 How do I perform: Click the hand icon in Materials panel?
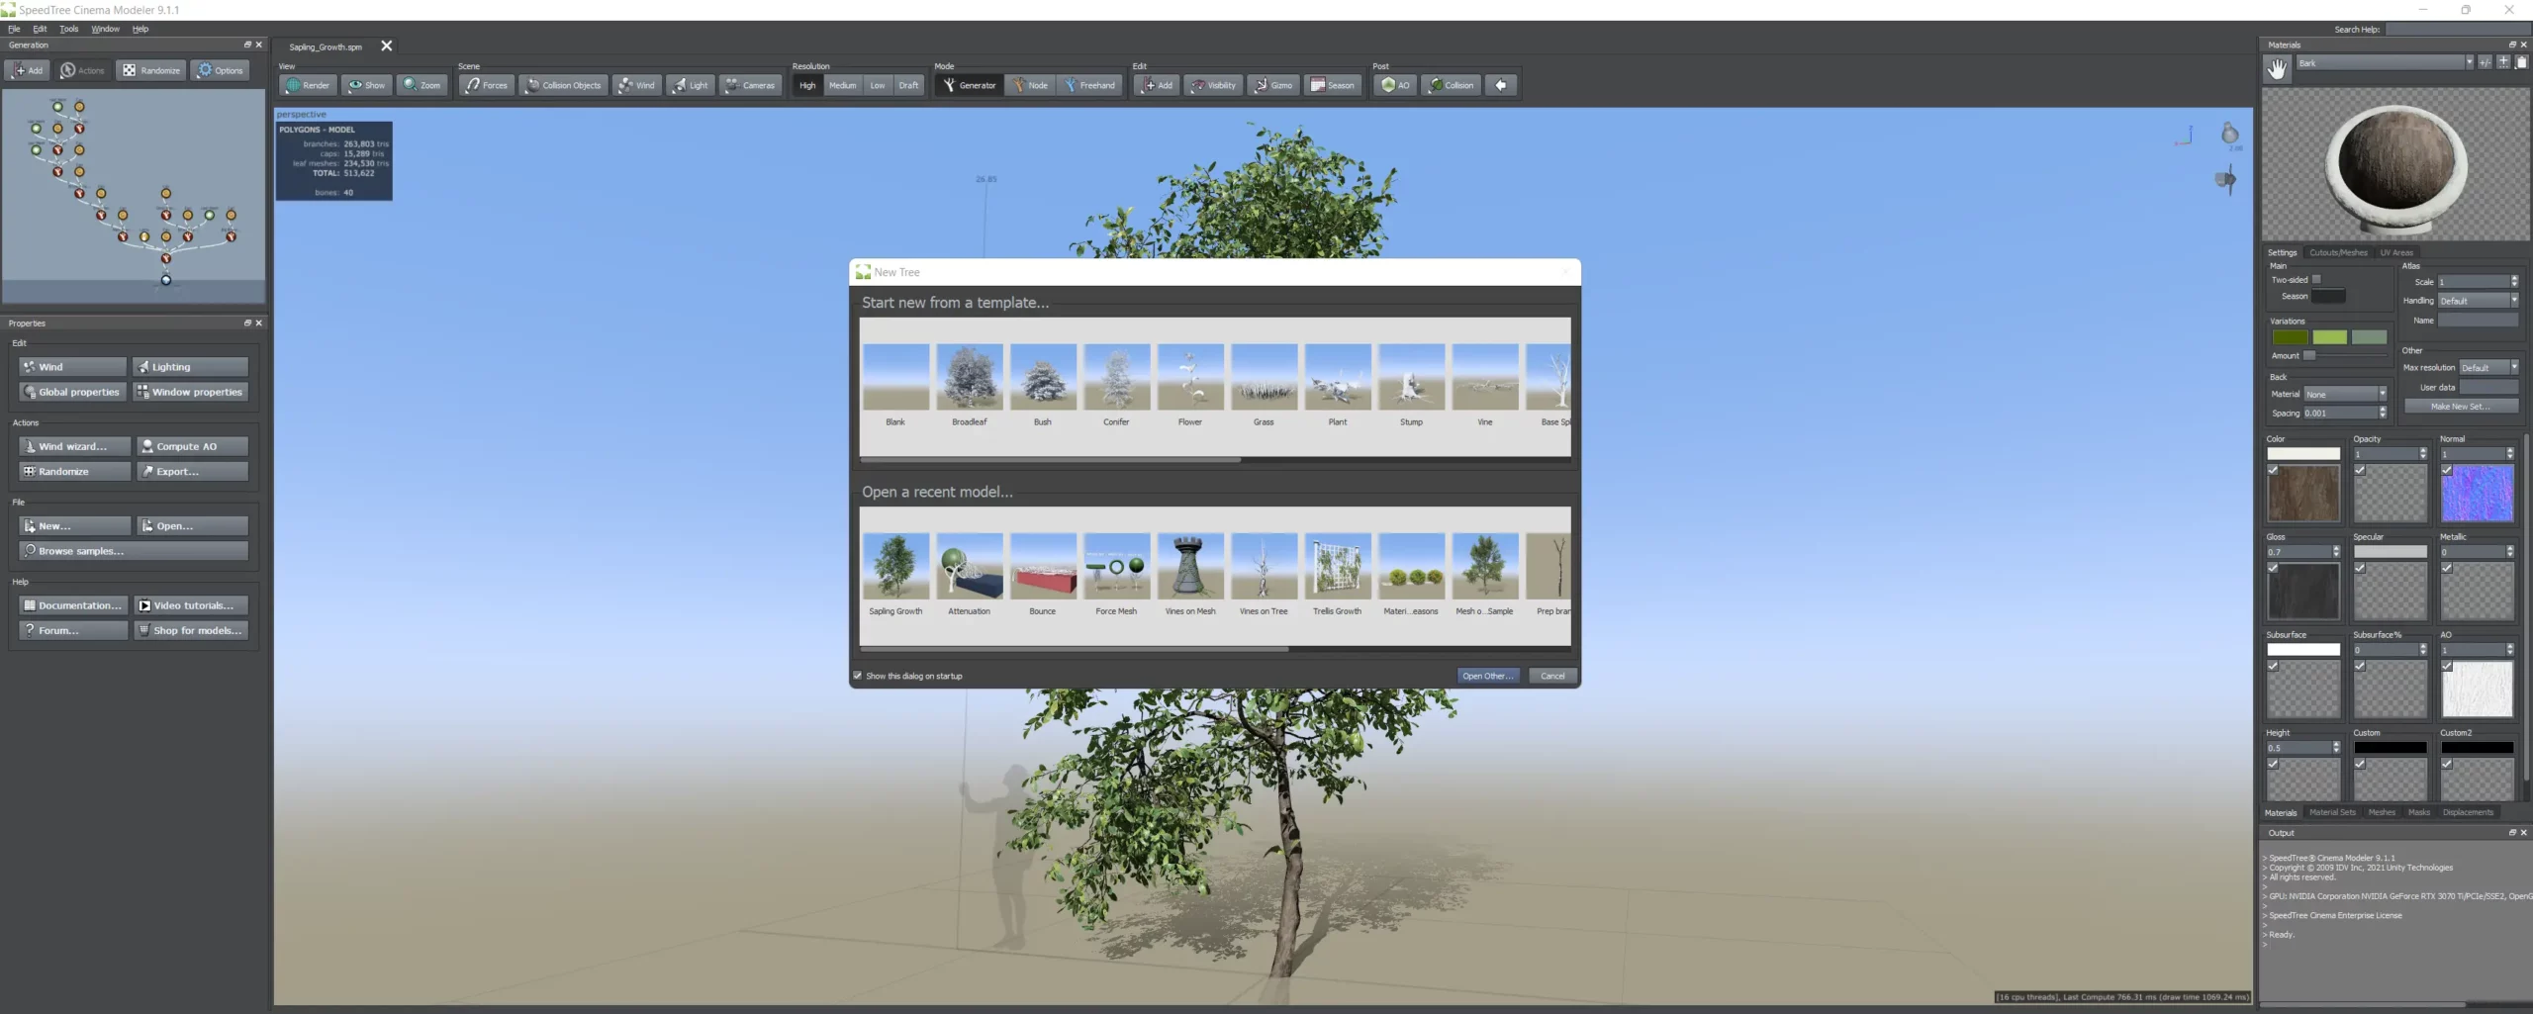point(2278,68)
